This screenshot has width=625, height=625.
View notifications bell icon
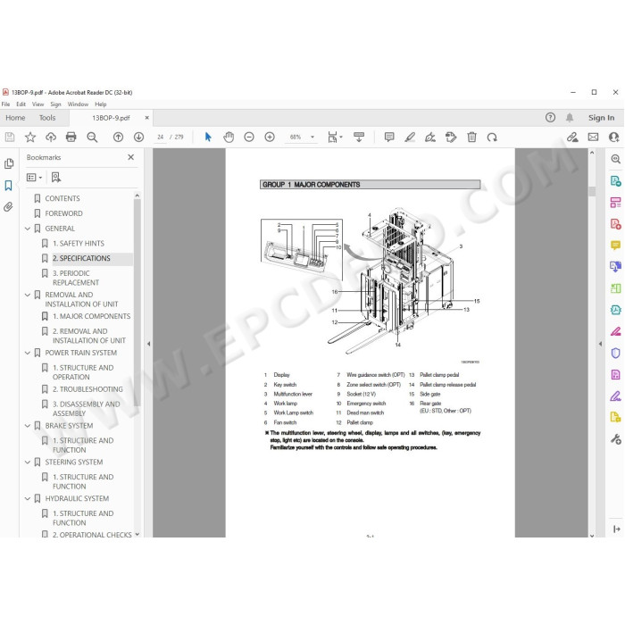(x=570, y=118)
